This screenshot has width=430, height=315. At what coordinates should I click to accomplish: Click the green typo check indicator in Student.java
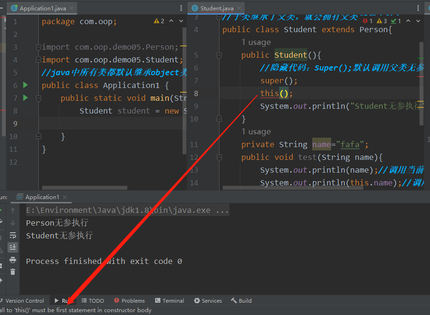[396, 21]
